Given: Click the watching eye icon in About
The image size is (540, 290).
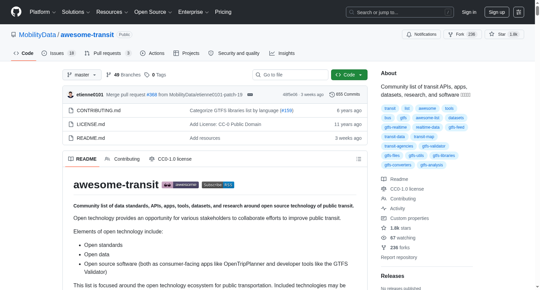Looking at the screenshot, I should coord(384,238).
